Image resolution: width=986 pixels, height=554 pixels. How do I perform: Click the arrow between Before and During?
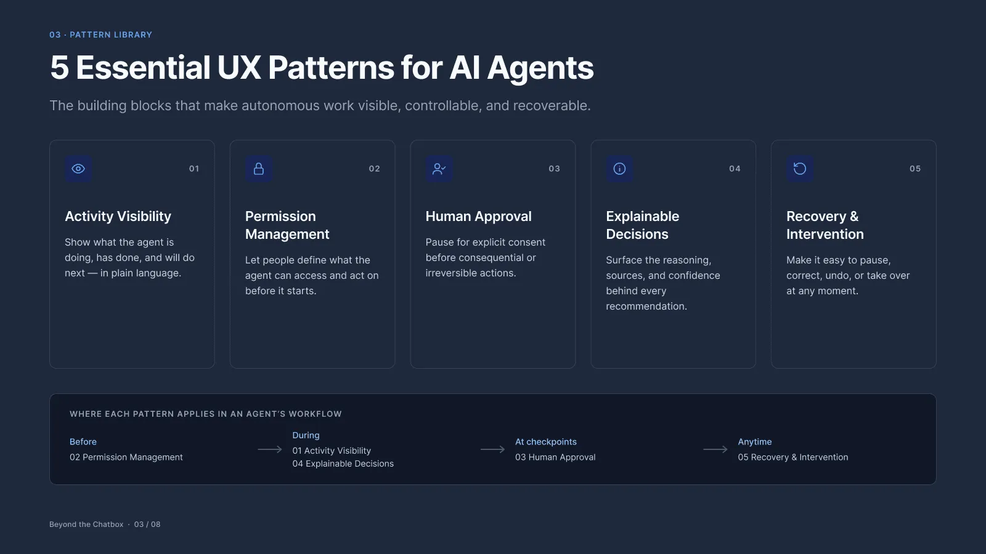point(270,449)
